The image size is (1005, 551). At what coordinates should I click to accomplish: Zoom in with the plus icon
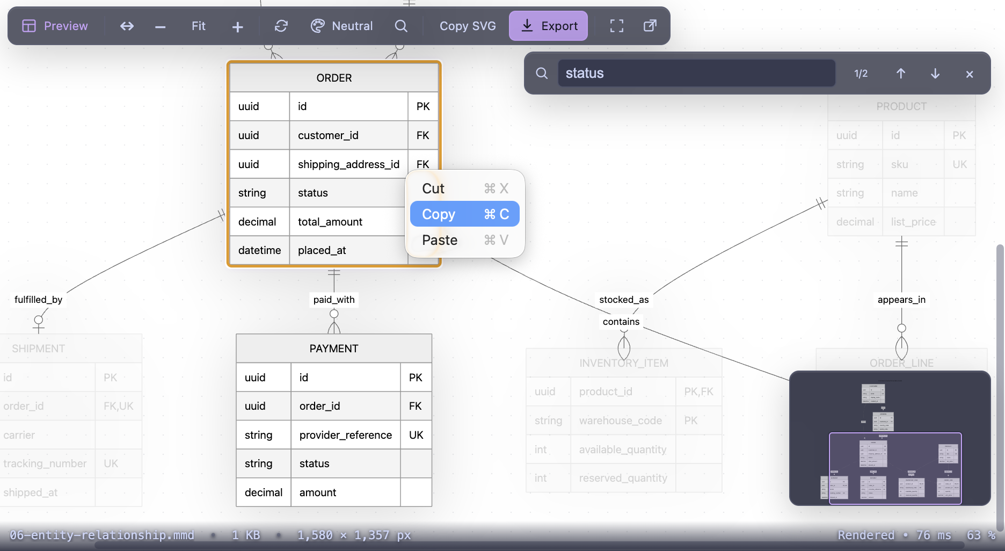[x=237, y=26]
